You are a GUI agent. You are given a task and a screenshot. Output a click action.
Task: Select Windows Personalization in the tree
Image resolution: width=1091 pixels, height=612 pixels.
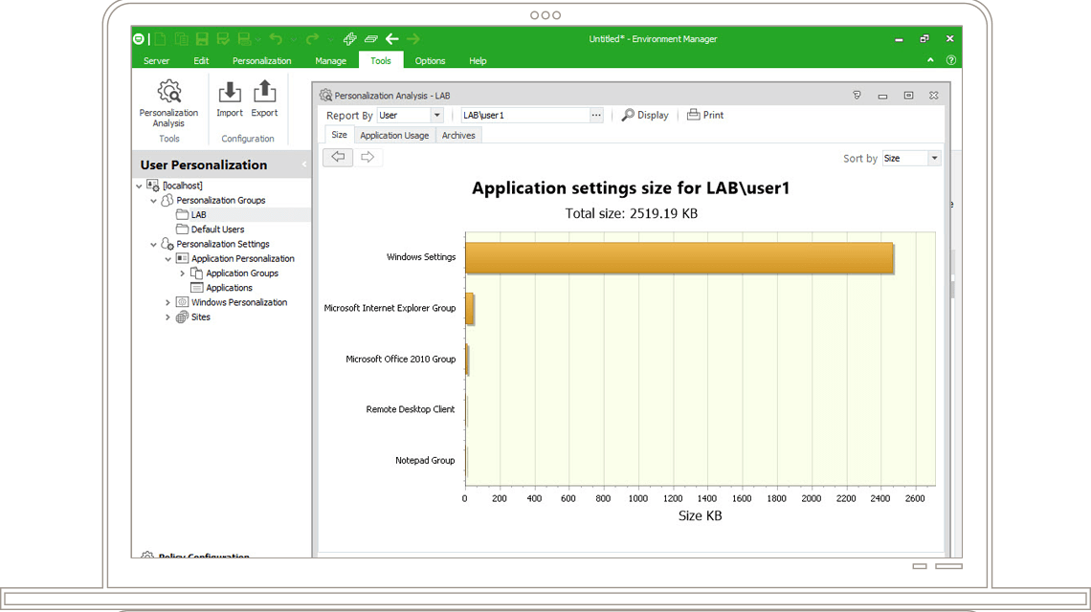[238, 302]
